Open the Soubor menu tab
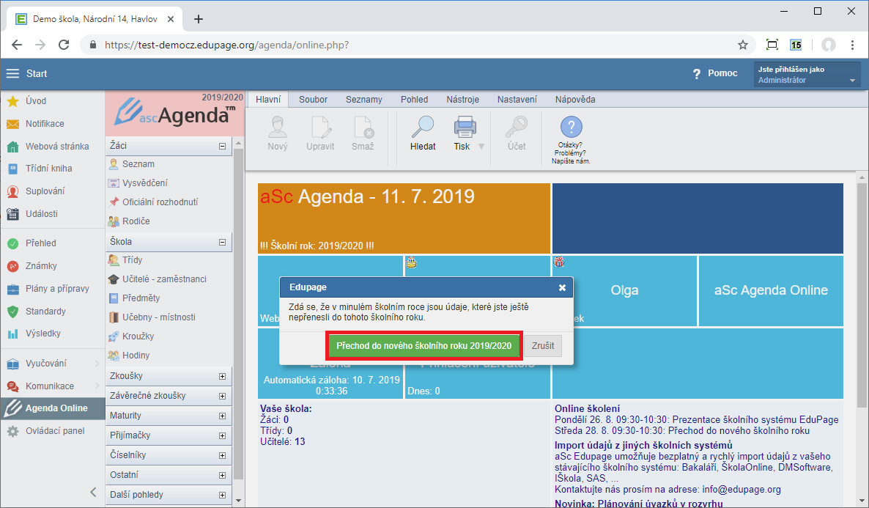This screenshot has width=869, height=508. point(313,99)
